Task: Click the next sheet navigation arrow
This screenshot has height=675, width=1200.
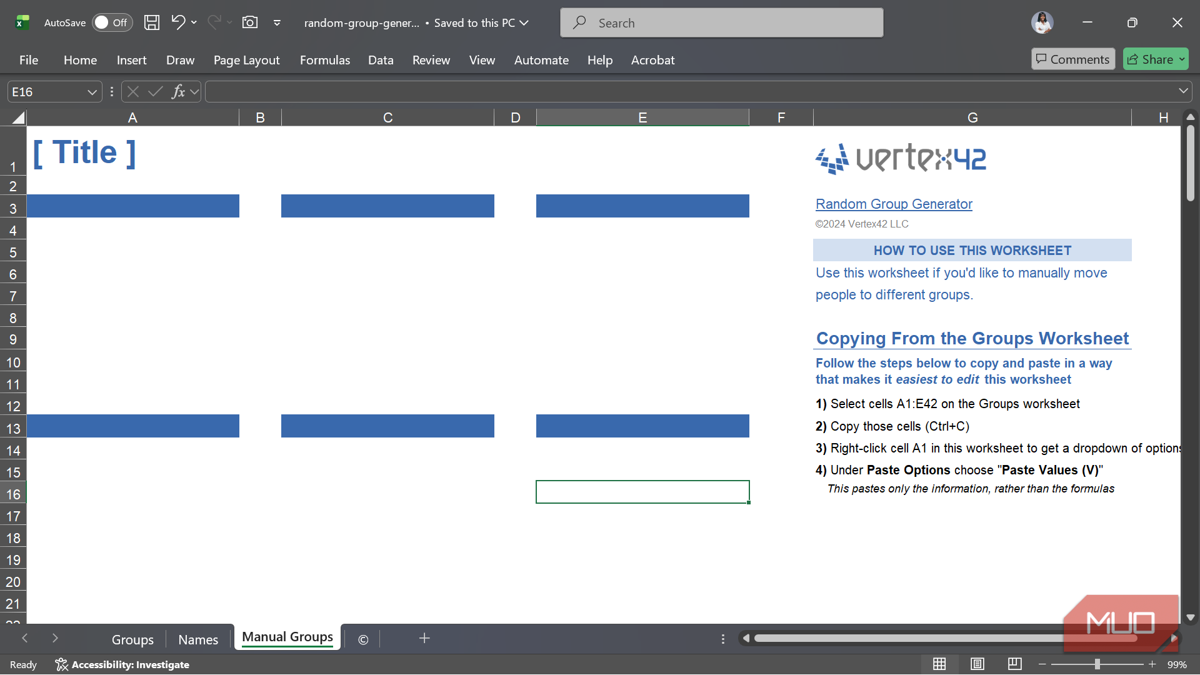Action: point(55,638)
